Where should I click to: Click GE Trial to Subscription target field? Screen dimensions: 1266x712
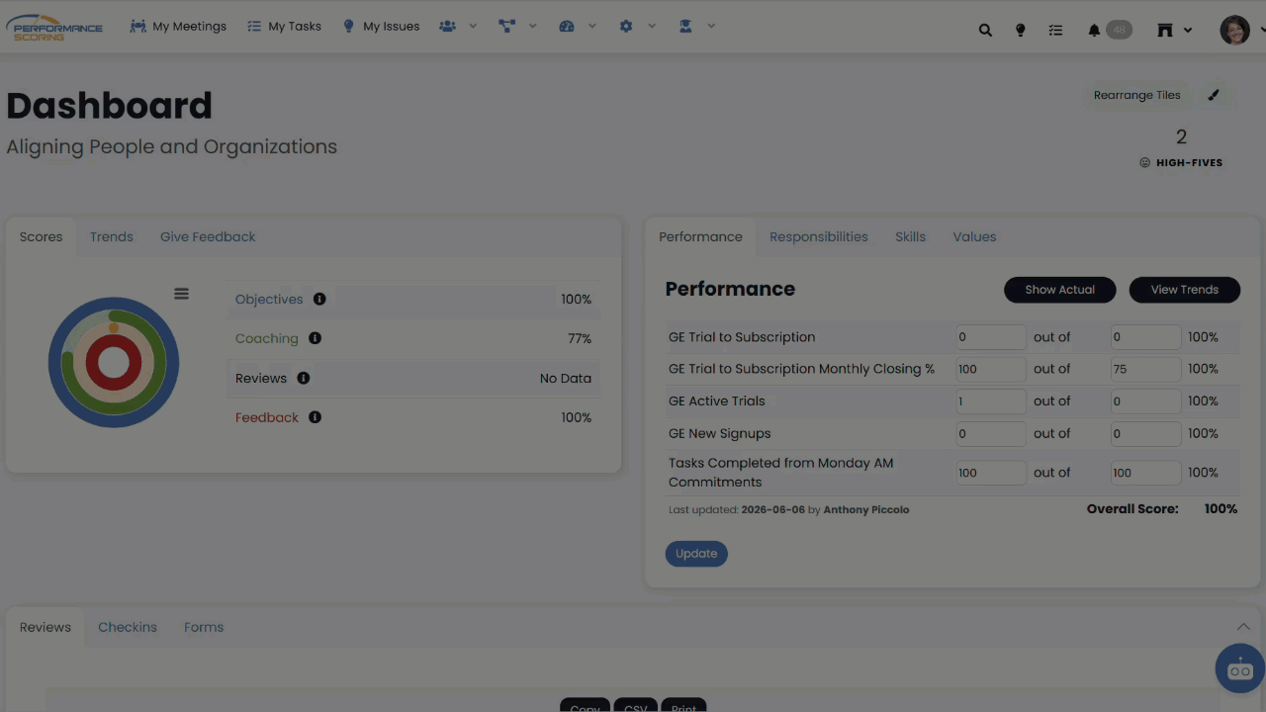click(x=1145, y=337)
